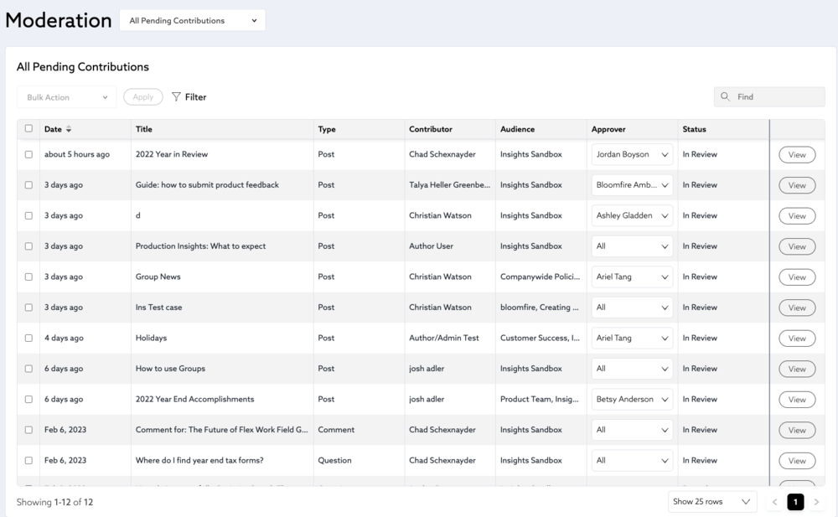Open the Jordan Boyson approver dropdown
Image resolution: width=838 pixels, height=517 pixels.
632,155
